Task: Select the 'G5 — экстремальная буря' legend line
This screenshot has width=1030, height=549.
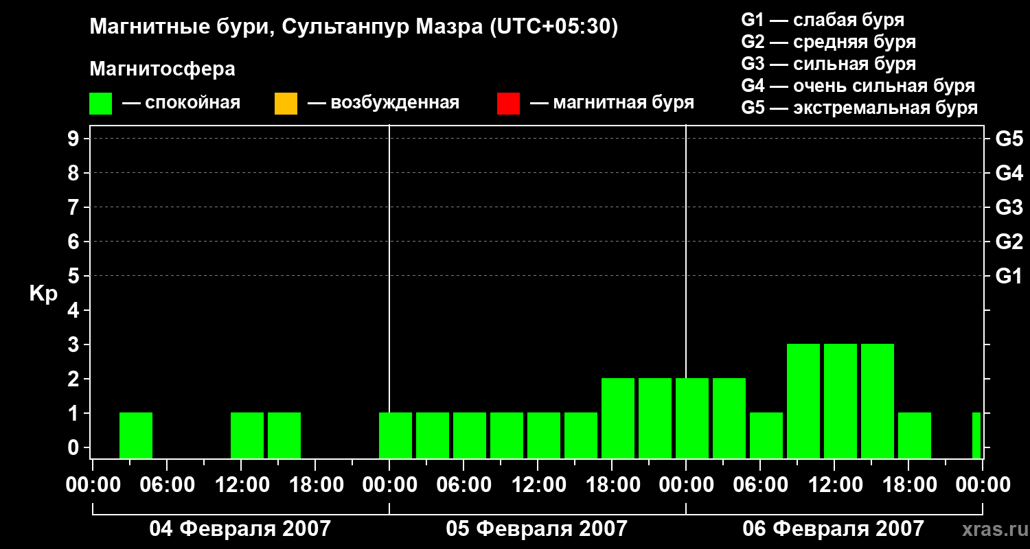Action: (860, 108)
